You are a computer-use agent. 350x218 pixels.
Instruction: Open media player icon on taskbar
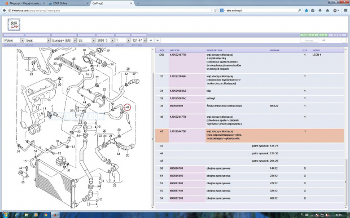pos(36,215)
